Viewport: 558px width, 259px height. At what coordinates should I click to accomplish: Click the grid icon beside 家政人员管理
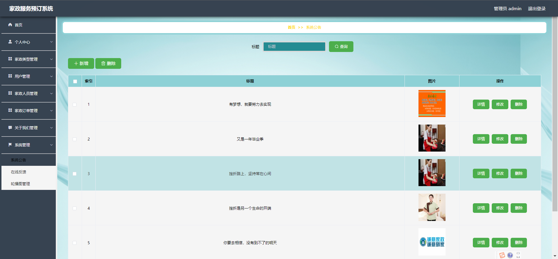click(x=10, y=93)
